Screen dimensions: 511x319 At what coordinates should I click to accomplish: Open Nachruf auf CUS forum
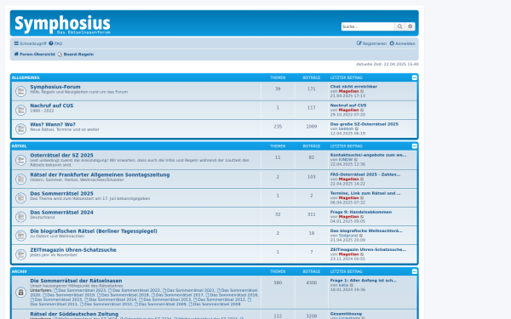[51, 105]
